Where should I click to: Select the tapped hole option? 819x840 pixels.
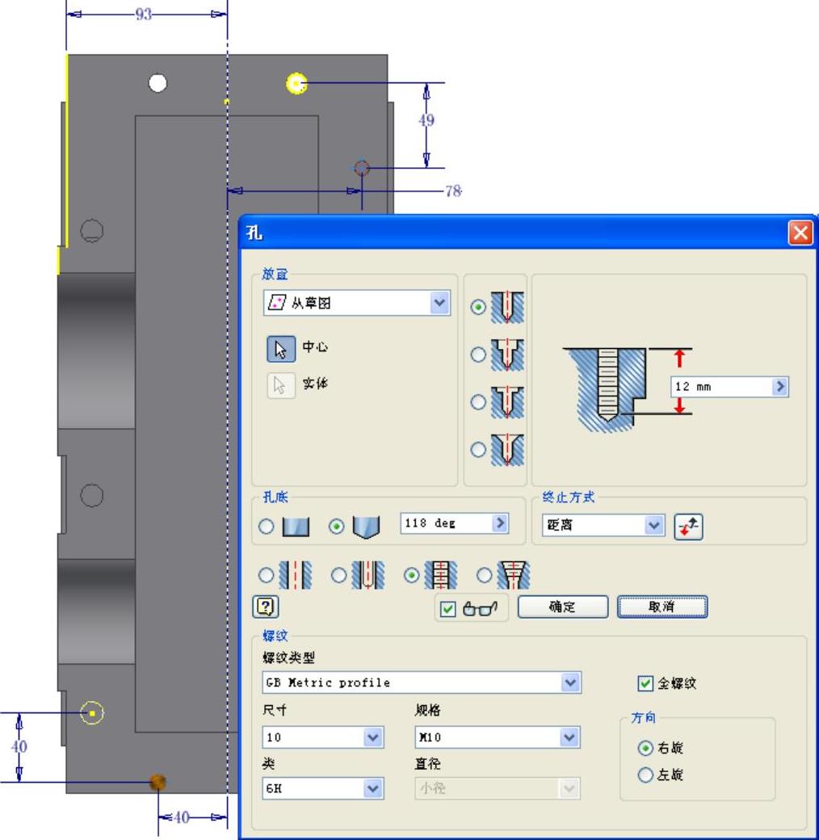coord(411,575)
